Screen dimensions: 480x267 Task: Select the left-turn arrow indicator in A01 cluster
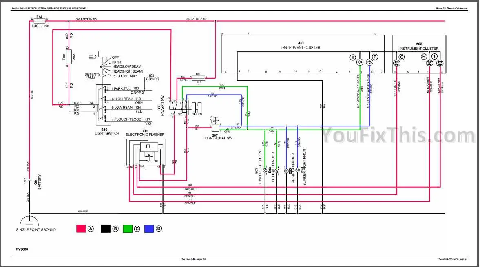point(360,62)
